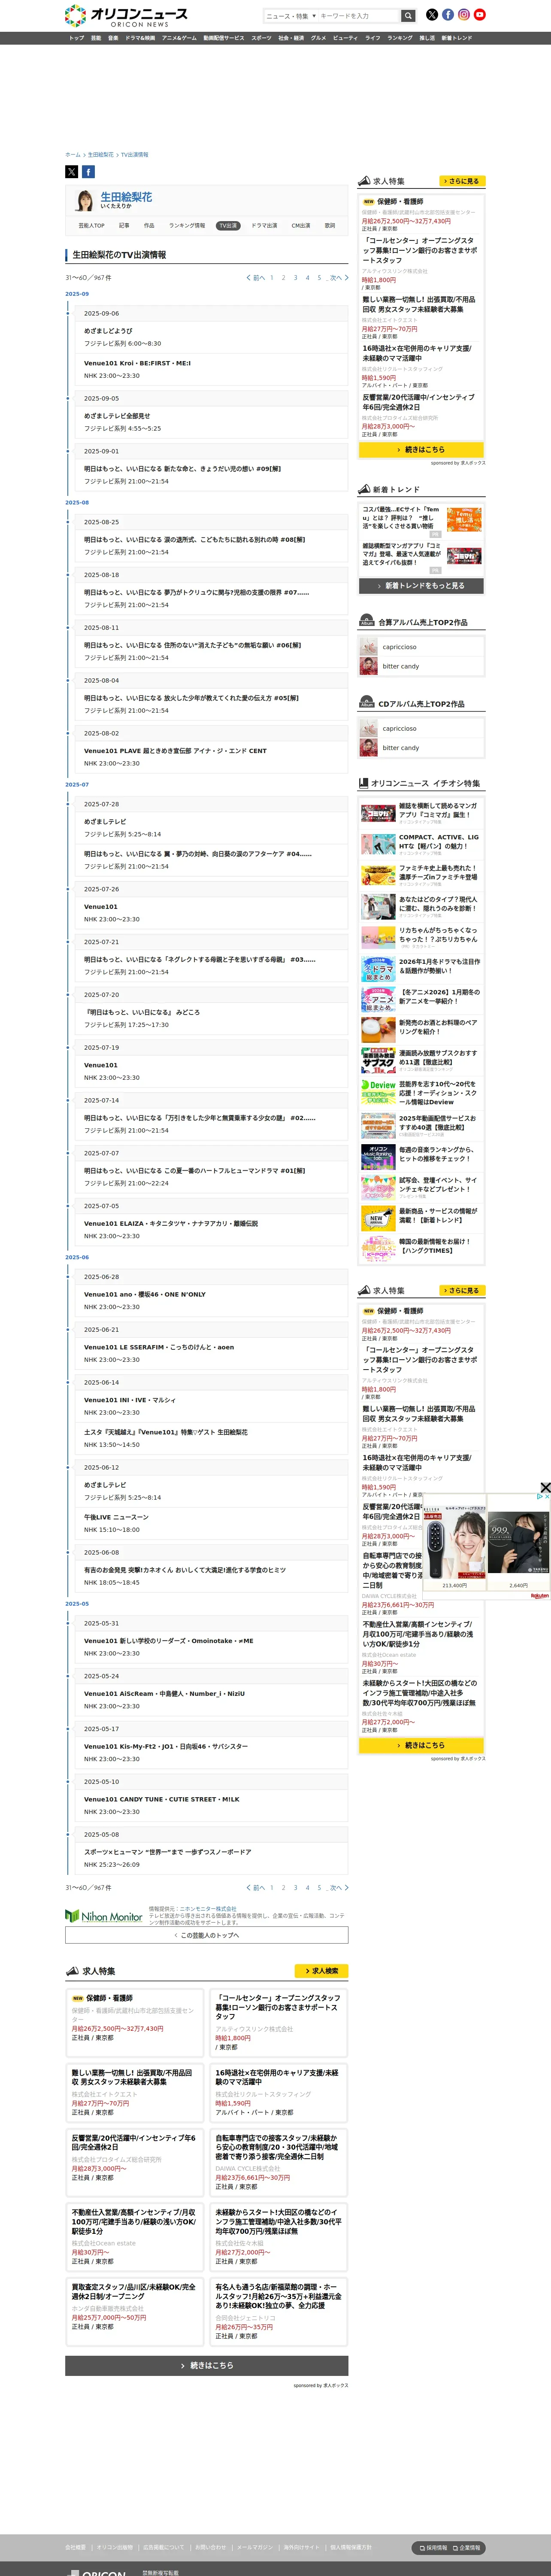Open 採用情報 footer button
The width and height of the screenshot is (551, 2576).
434,2548
